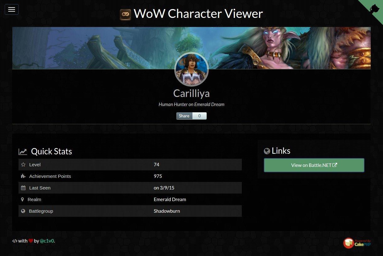This screenshot has width=383, height=256.
Task: Click the WoW Character Viewer title
Action: coord(198,14)
